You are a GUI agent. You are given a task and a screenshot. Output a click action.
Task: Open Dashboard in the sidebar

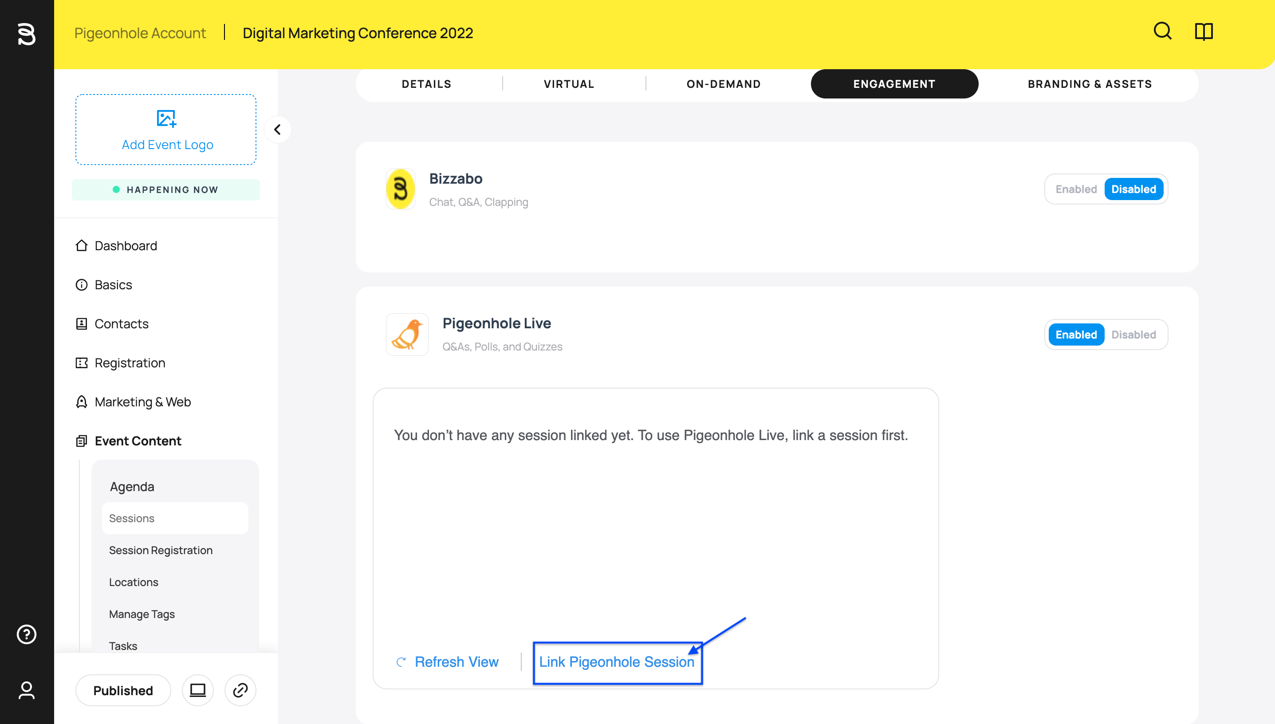(126, 246)
